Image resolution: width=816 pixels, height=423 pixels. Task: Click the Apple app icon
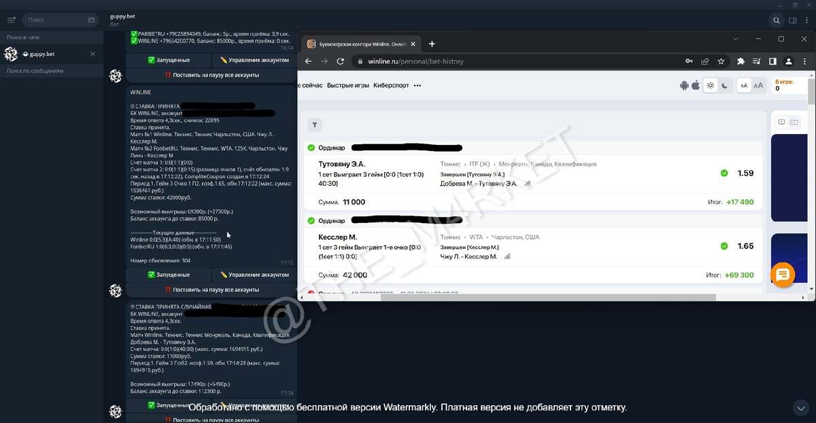(696, 86)
